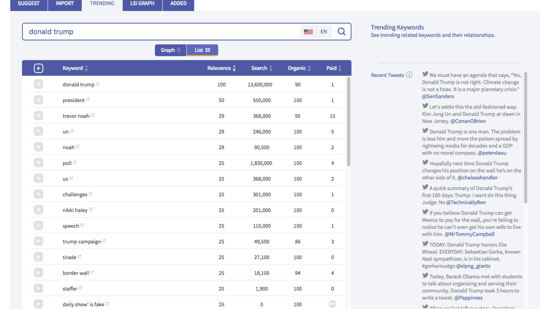Click the search magnifier icon
This screenshot has width=550, height=309.
[x=341, y=32]
